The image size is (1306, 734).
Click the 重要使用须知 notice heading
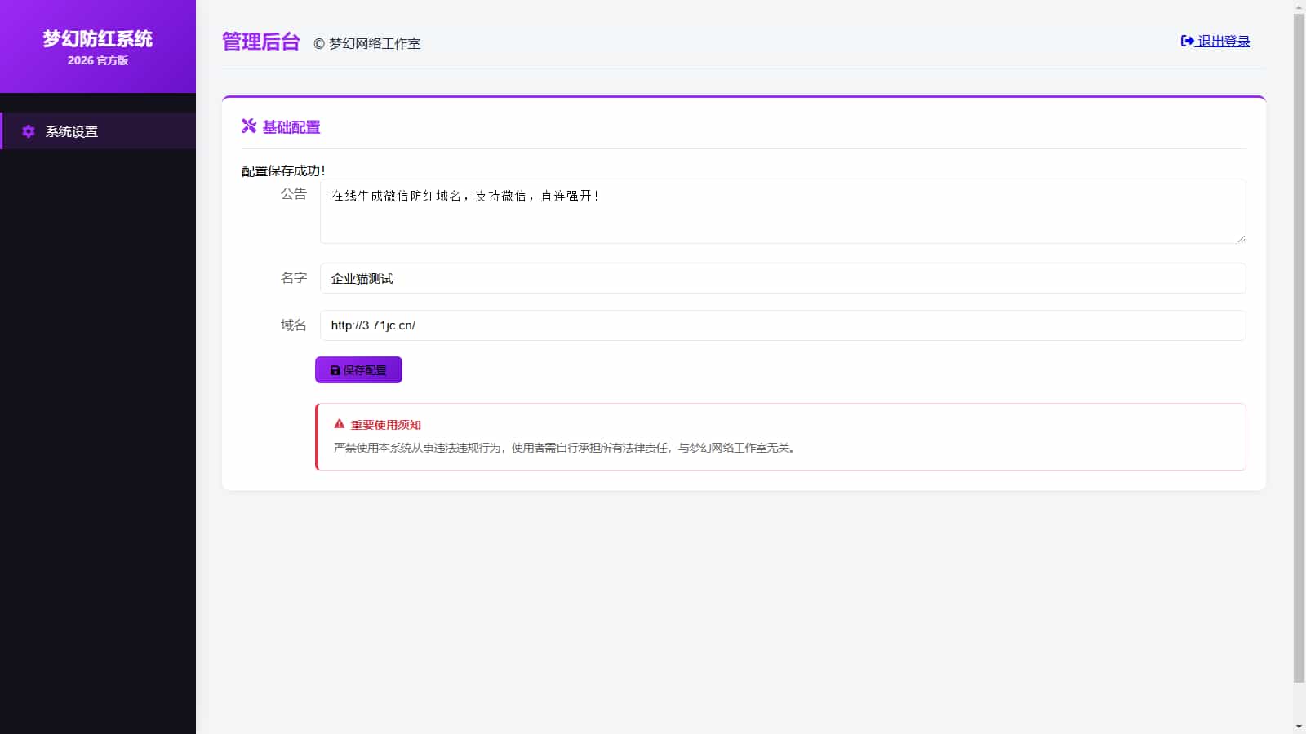click(385, 425)
